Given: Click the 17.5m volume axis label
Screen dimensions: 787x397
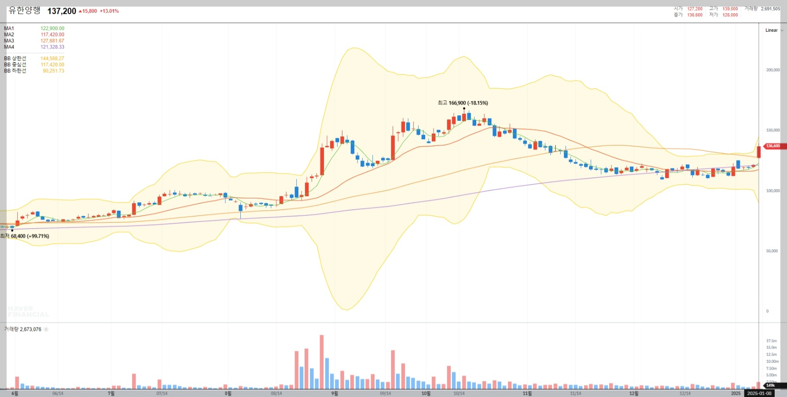Looking at the screenshot, I should (x=772, y=341).
